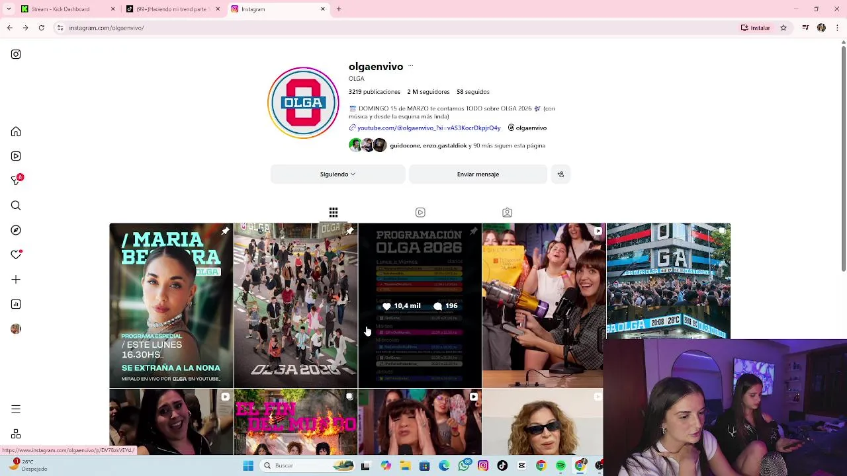Image resolution: width=847 pixels, height=476 pixels.
Task: Bookmark this page with the star
Action: pos(783,28)
